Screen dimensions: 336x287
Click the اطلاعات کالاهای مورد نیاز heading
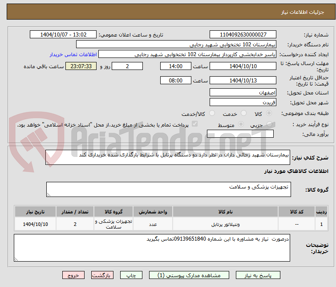tap(296, 171)
